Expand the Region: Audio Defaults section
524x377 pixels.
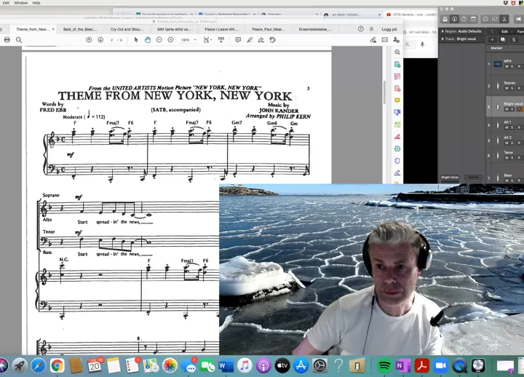click(443, 31)
